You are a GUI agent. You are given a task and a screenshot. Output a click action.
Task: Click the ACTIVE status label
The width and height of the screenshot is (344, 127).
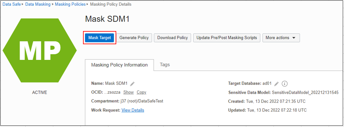(39, 93)
